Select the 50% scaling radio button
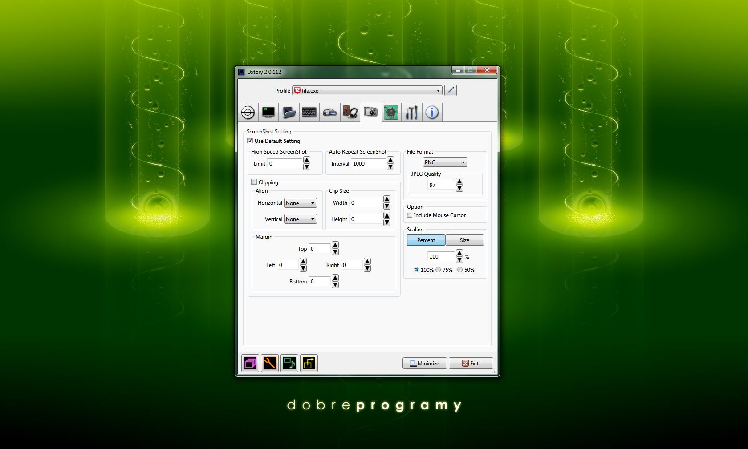The height and width of the screenshot is (449, 748). pos(460,270)
